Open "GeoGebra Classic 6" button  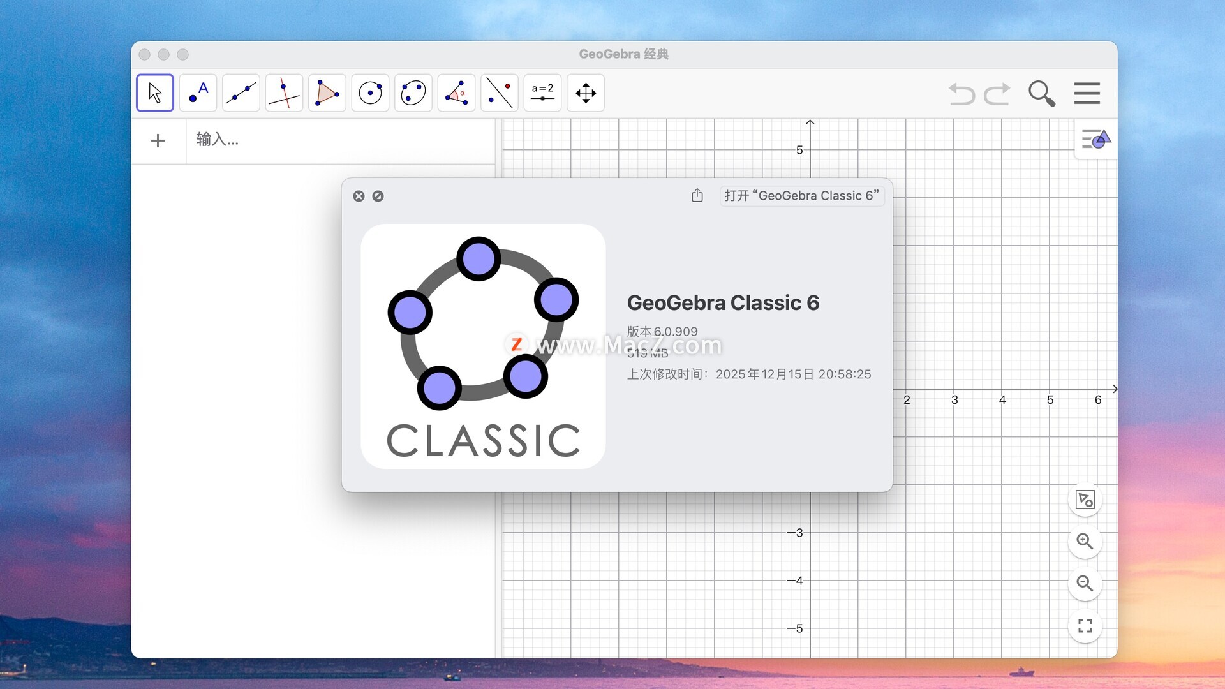pos(801,196)
